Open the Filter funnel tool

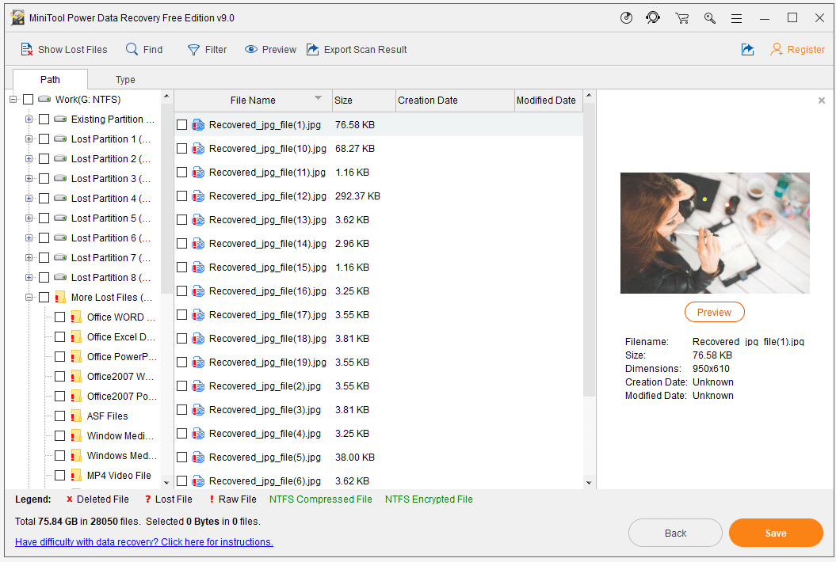click(193, 50)
